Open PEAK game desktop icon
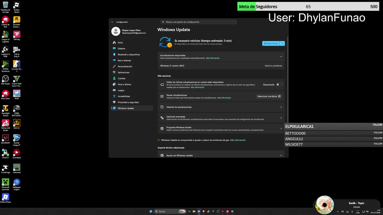This screenshot has width=383, height=215. tap(17, 95)
